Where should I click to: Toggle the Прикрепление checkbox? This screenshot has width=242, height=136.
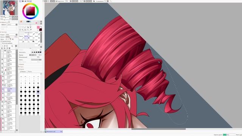[1, 41]
